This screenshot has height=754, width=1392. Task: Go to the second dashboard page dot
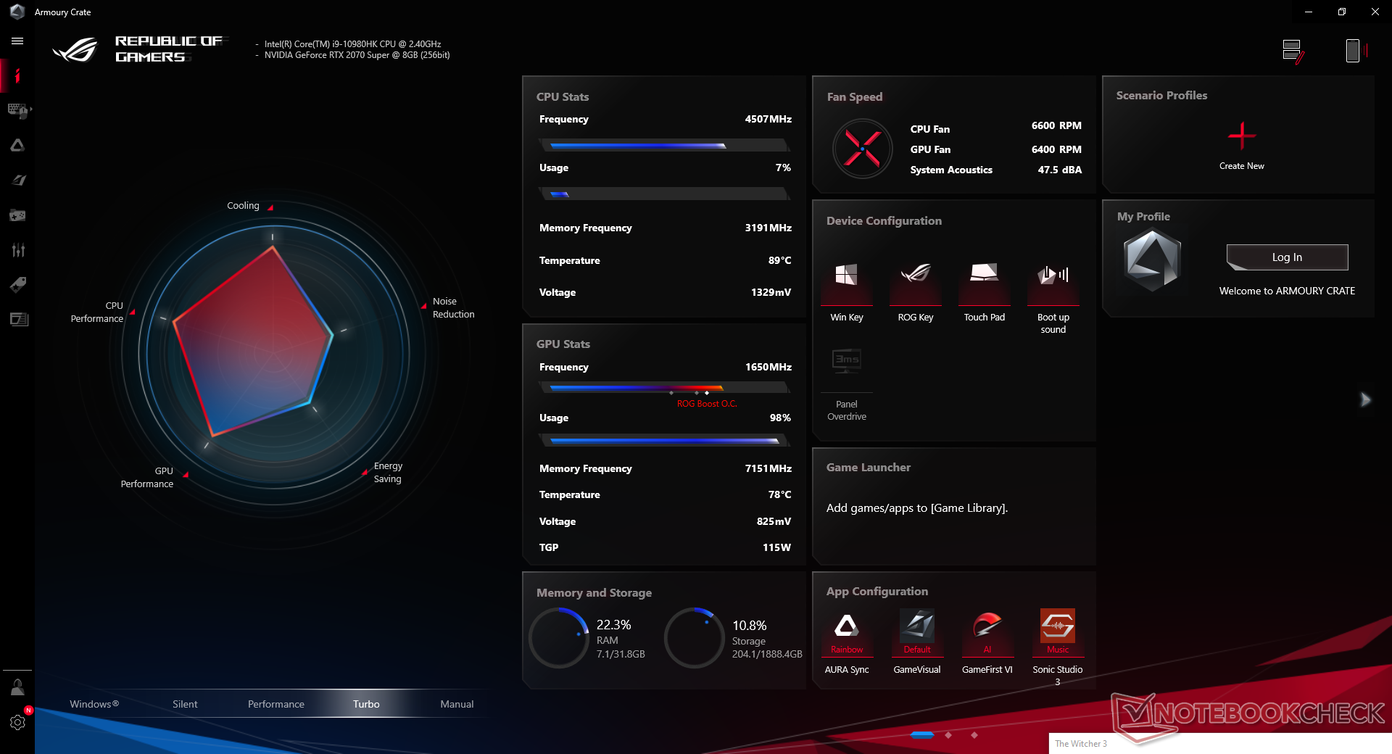point(948,735)
